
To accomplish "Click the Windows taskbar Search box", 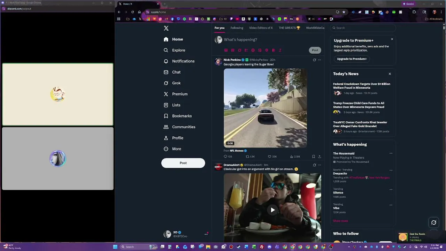I will click(x=138, y=247).
